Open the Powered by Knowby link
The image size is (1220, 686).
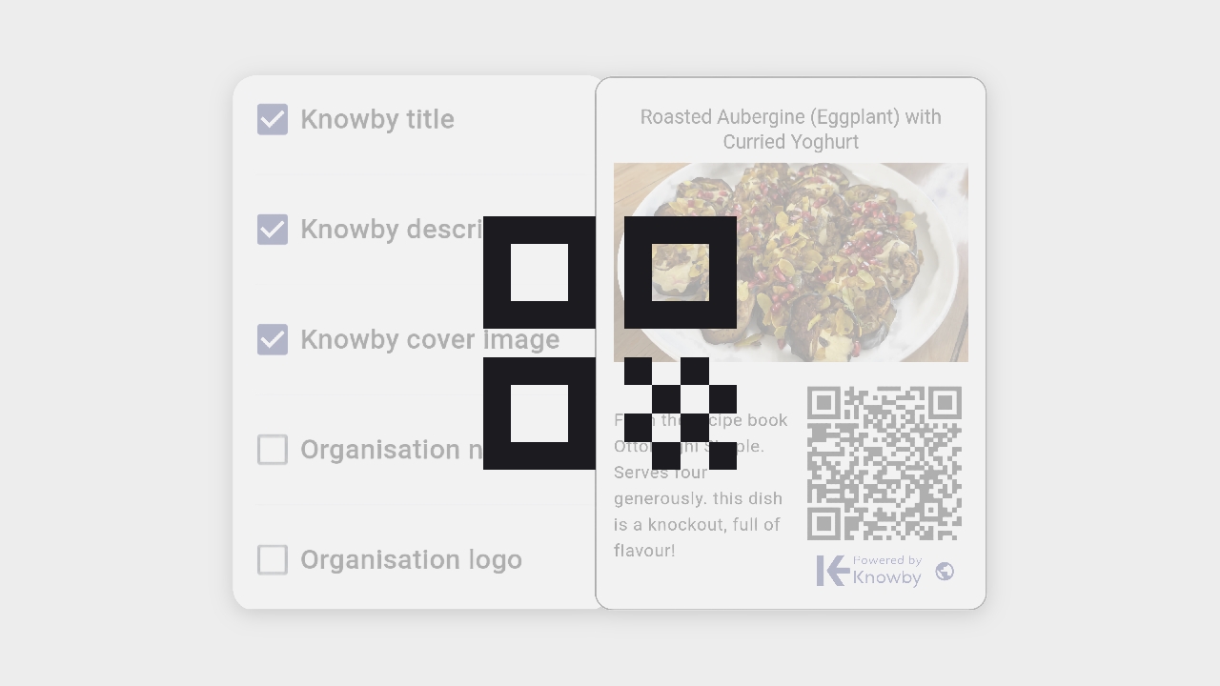point(887,570)
